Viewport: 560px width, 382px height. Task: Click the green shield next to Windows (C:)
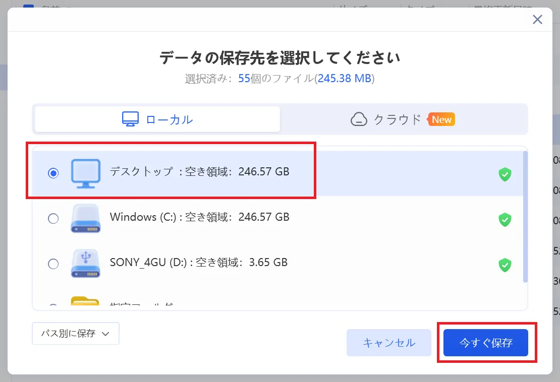click(x=505, y=220)
